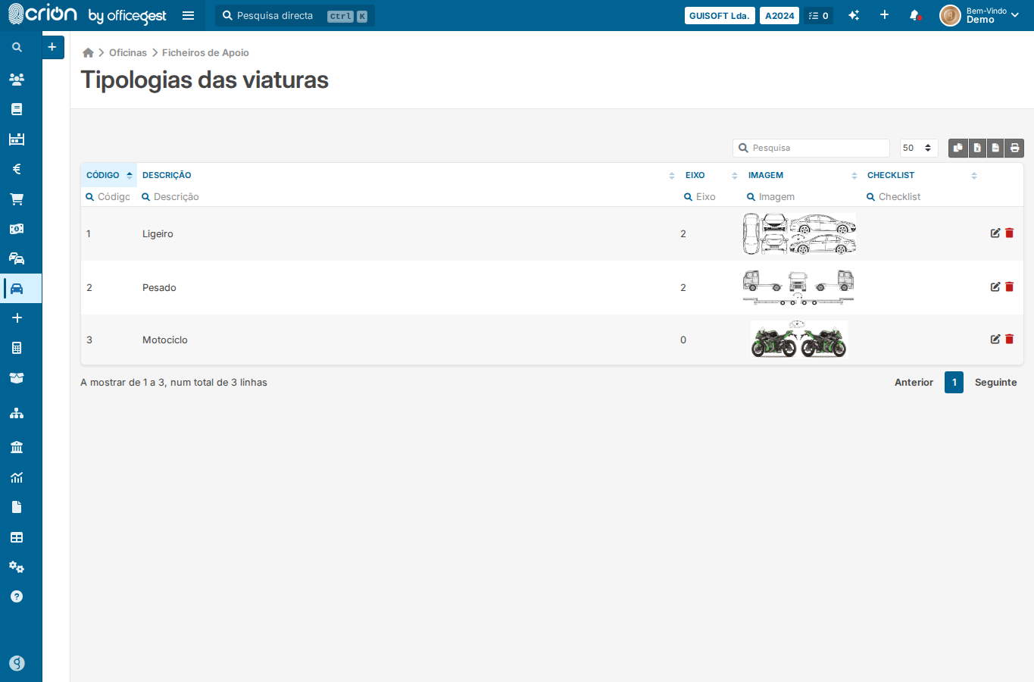Sort by the CÓDIGO column header
1034x682 pixels.
109,175
